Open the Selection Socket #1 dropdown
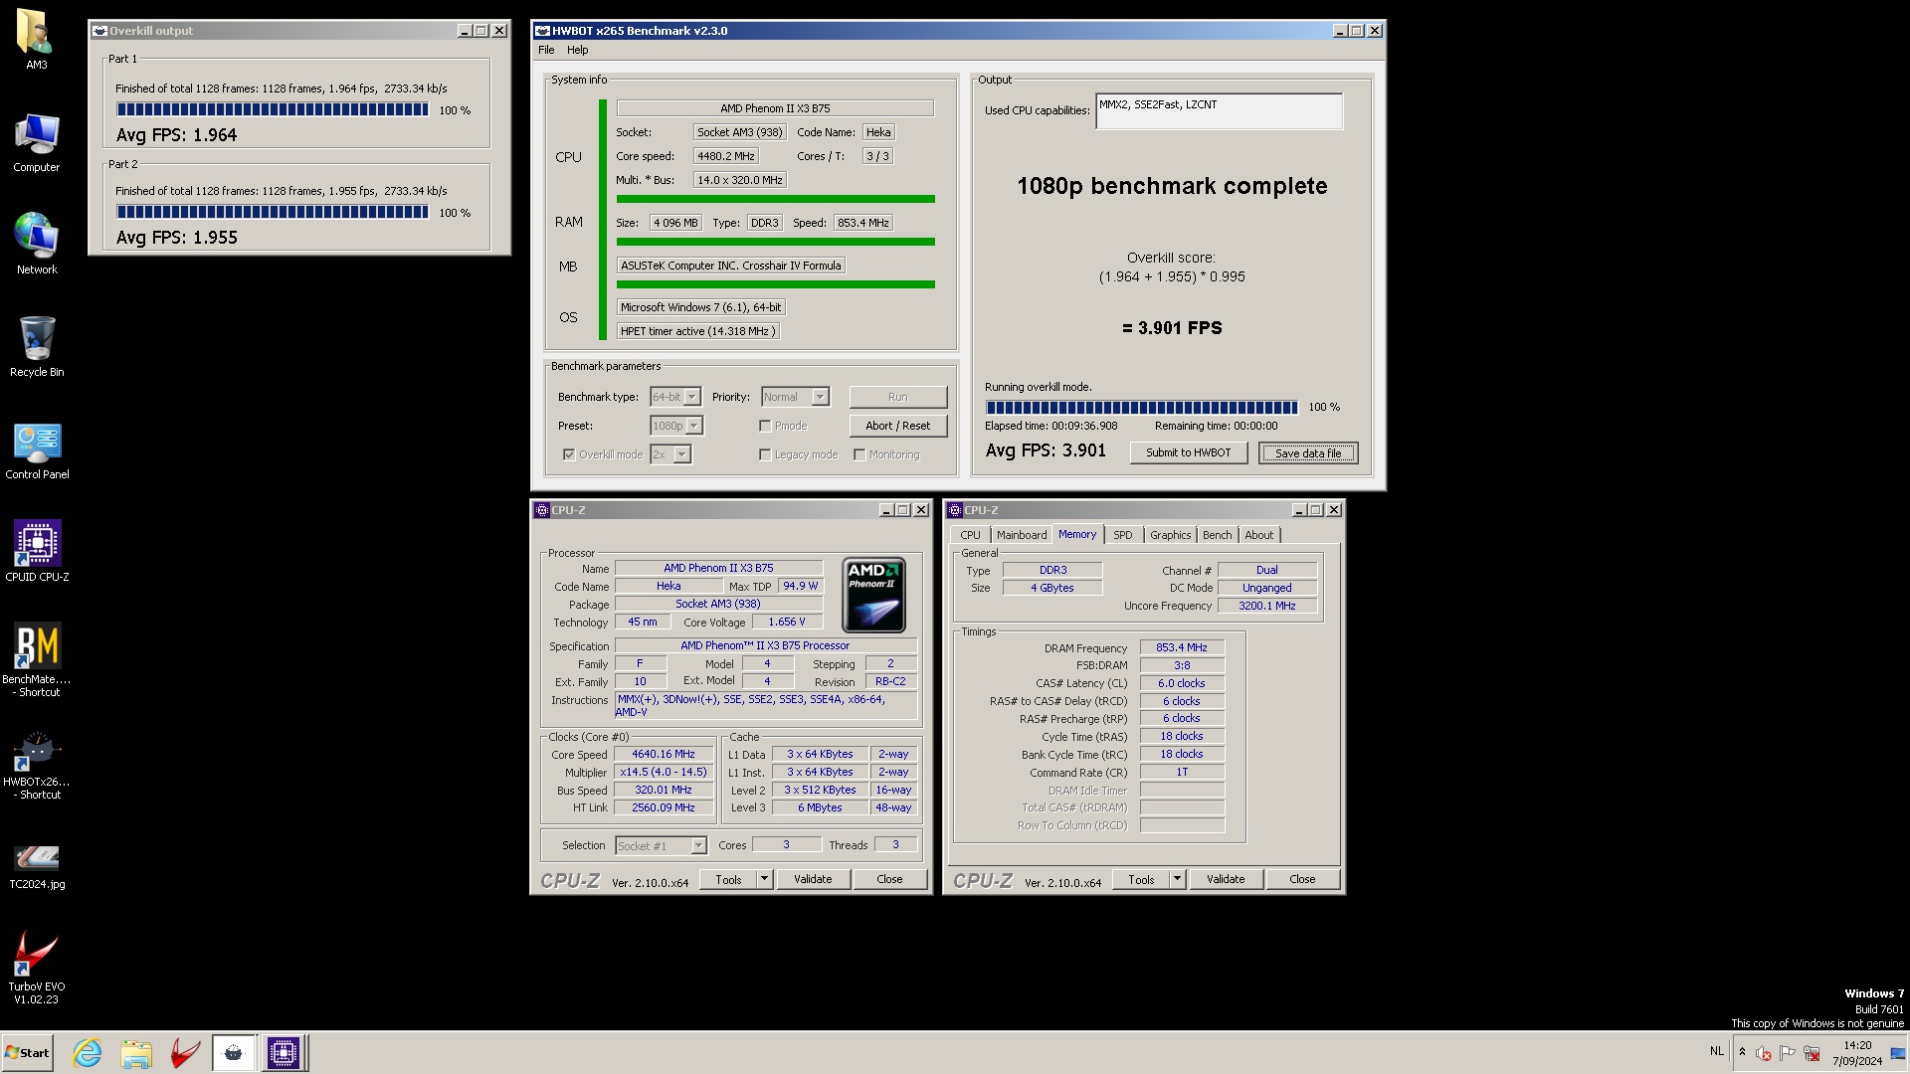The width and height of the screenshot is (1910, 1074). tap(661, 845)
